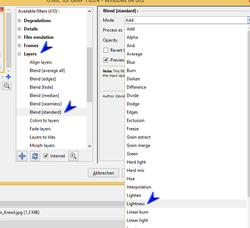Expand the Degradations filter category
Viewport: 250px width, 228px height.
pos(19,20)
